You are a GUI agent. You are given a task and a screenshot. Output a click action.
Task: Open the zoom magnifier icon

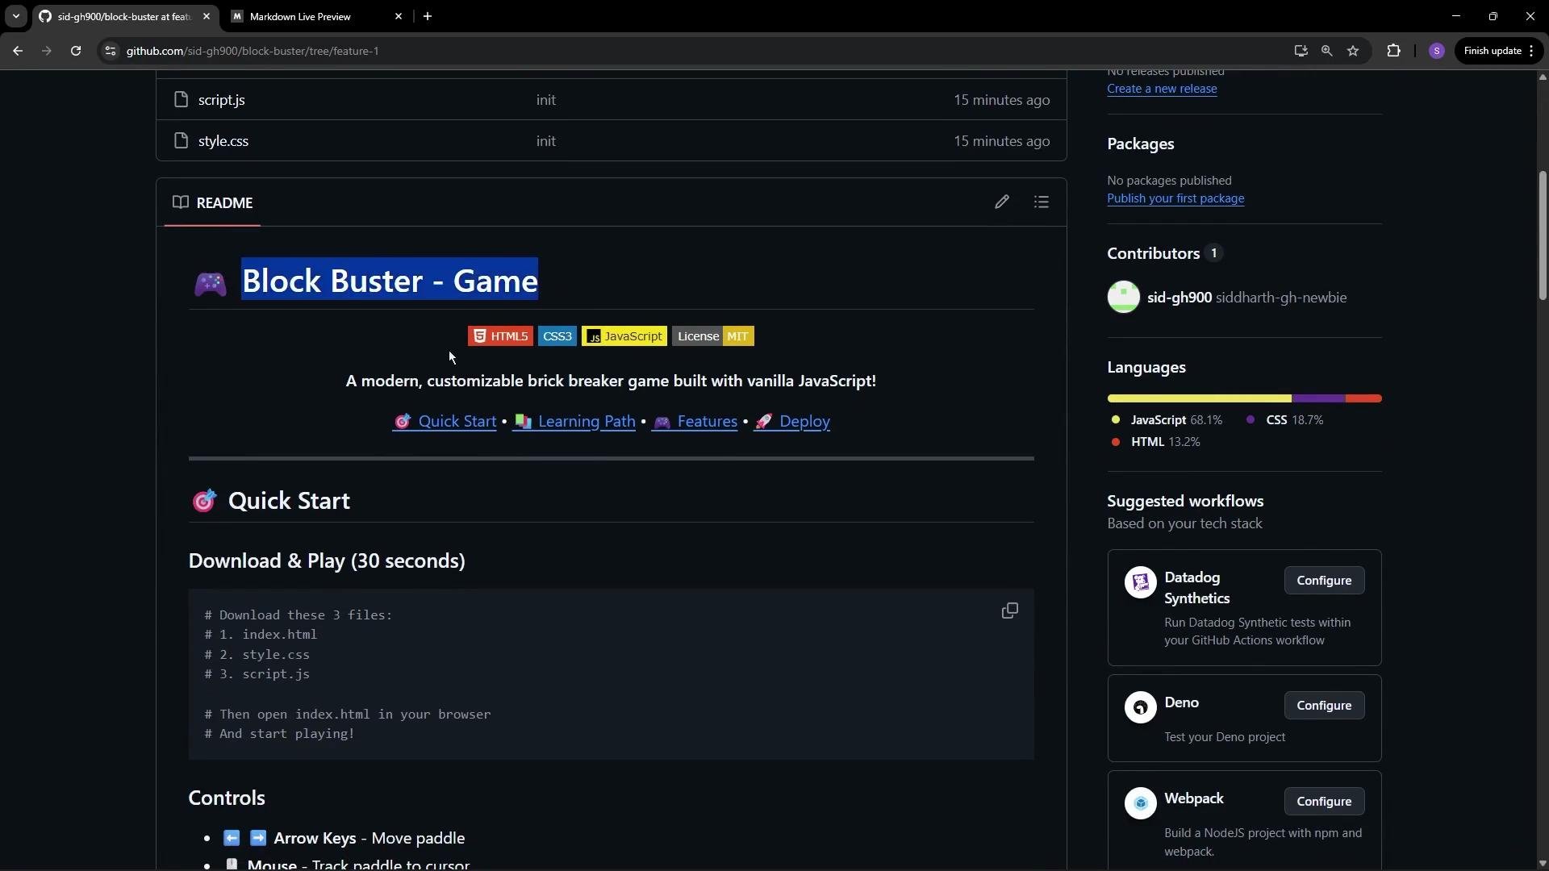[x=1326, y=51]
